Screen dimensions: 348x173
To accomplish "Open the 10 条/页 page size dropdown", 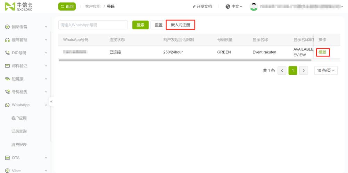I will 326,71.
